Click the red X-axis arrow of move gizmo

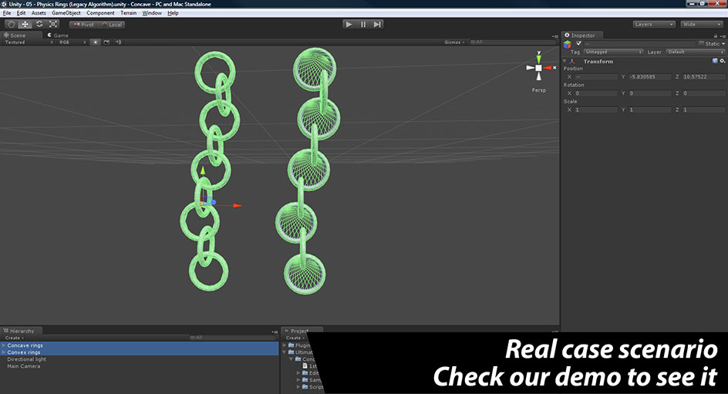(x=238, y=205)
